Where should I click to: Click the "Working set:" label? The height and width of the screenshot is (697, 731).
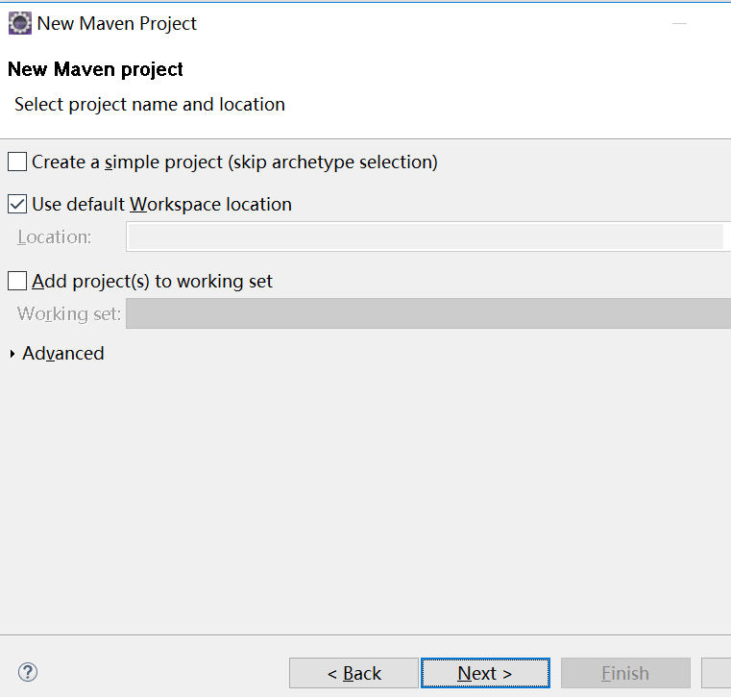(69, 313)
